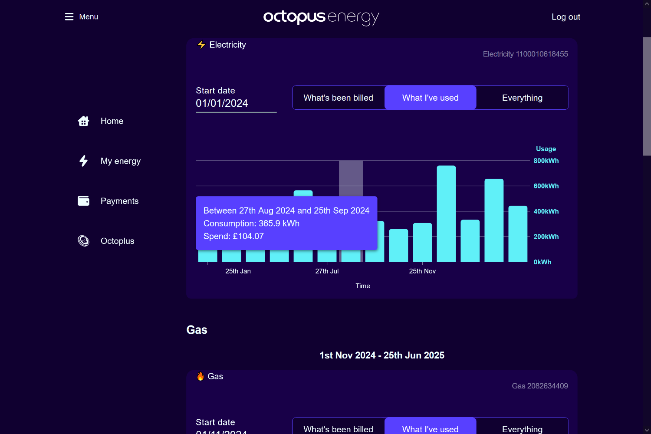
Task: Click the Octoplus icon in sidebar
Action: 83,241
